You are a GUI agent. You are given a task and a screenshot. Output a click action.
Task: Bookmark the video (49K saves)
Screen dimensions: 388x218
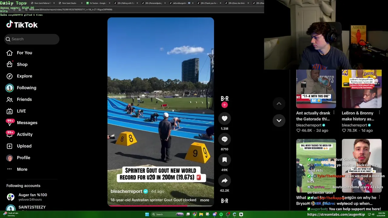[x=224, y=160]
